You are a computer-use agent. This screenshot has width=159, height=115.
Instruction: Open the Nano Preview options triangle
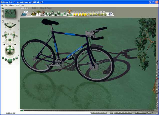[x=15, y=18]
